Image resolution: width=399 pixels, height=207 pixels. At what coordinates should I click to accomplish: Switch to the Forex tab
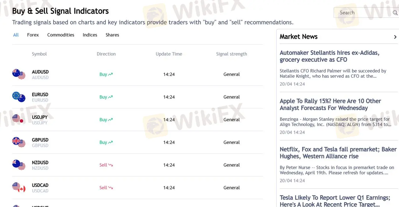click(33, 35)
